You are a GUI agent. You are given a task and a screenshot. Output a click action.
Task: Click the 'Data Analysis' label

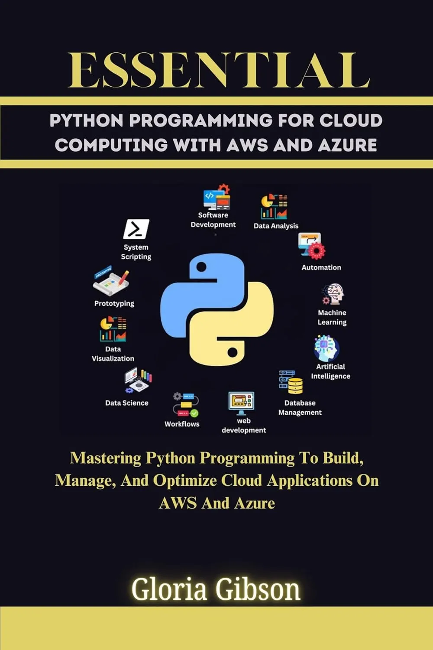[x=276, y=226]
